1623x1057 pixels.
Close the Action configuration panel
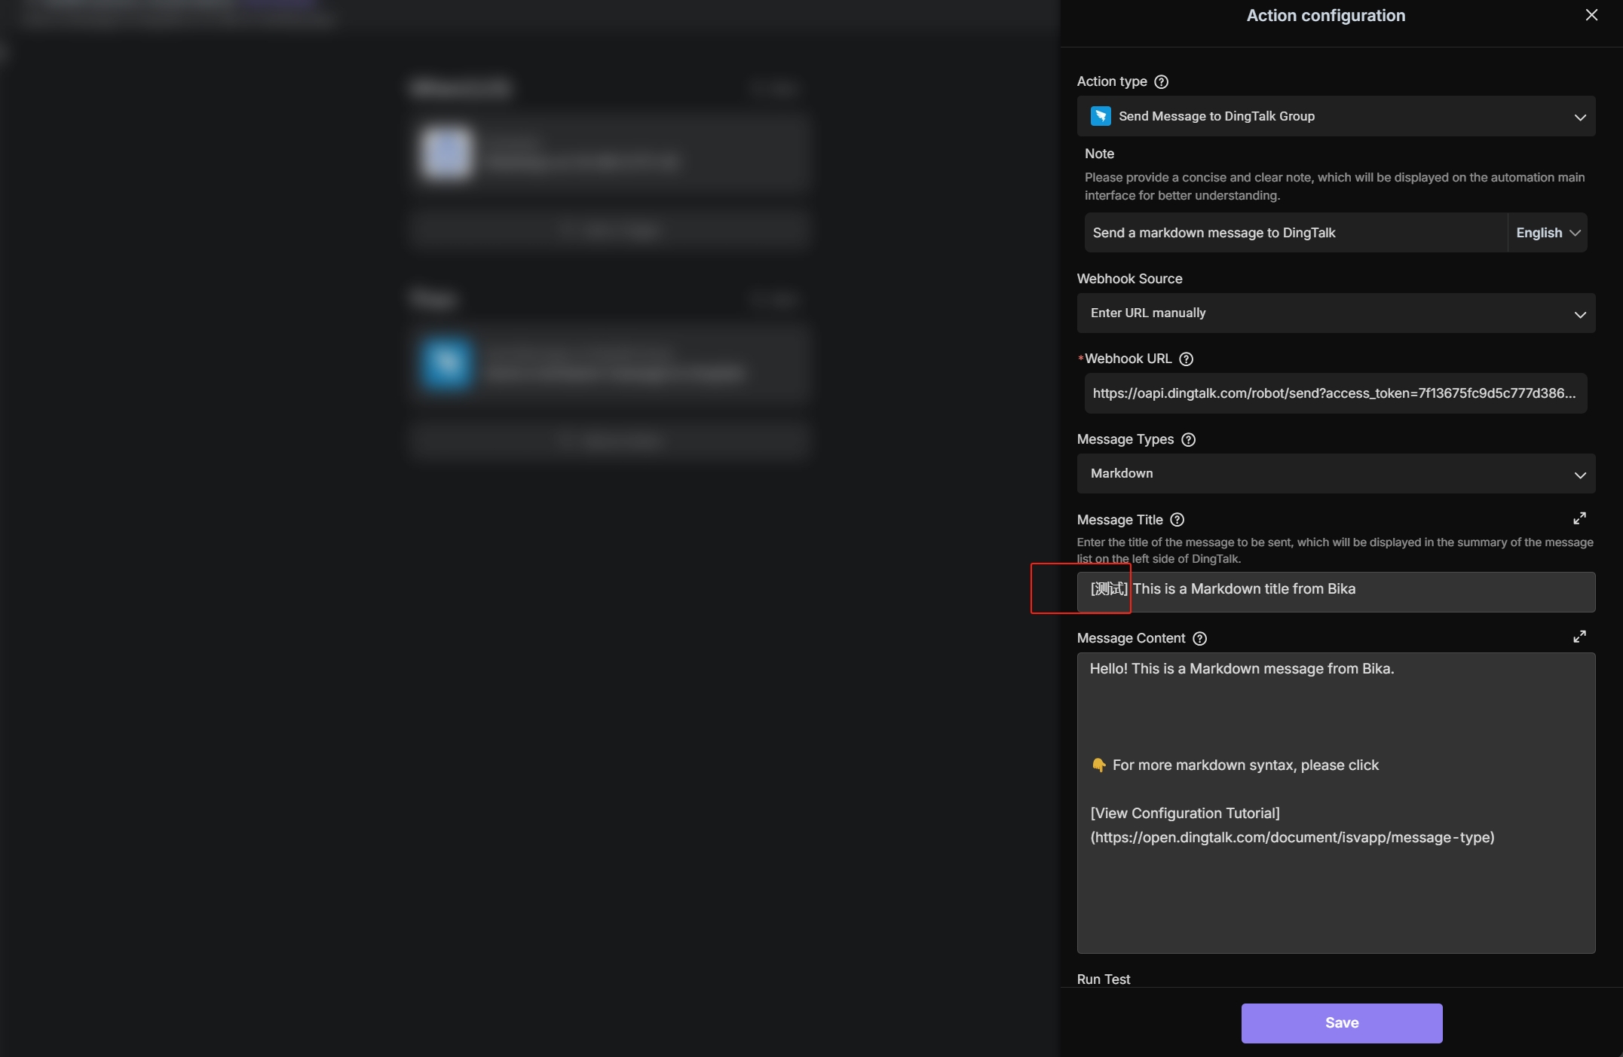tap(1591, 15)
